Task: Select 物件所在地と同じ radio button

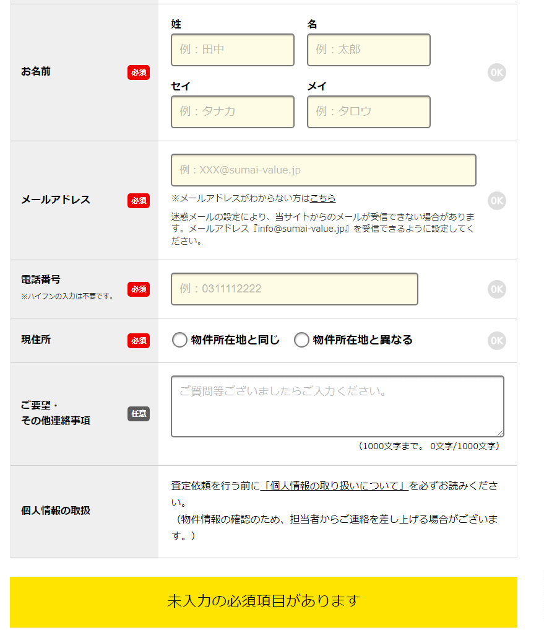Action: [179, 340]
